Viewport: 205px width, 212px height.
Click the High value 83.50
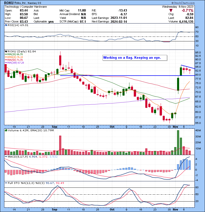pos(24,14)
